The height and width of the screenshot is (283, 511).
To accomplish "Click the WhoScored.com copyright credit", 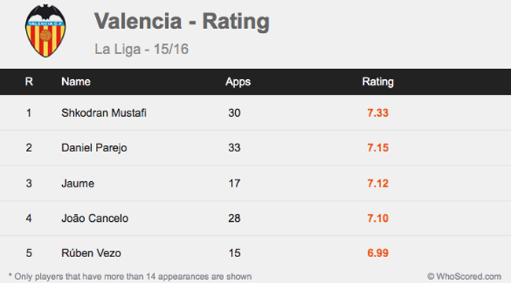I will pyautogui.click(x=464, y=277).
